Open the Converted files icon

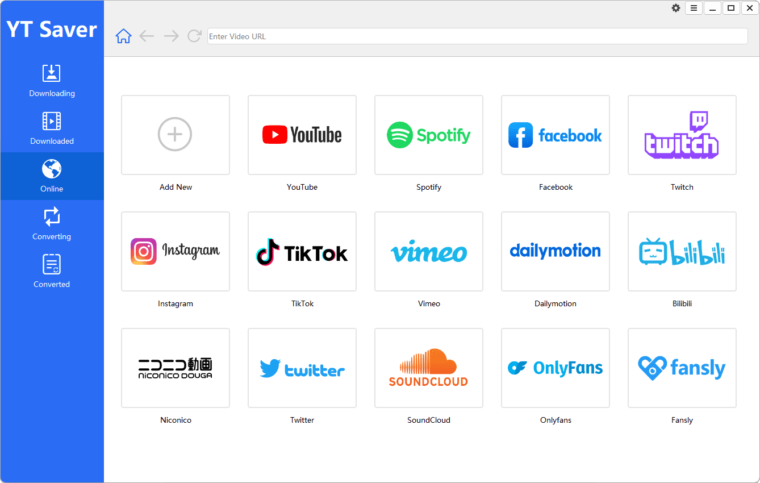click(52, 264)
